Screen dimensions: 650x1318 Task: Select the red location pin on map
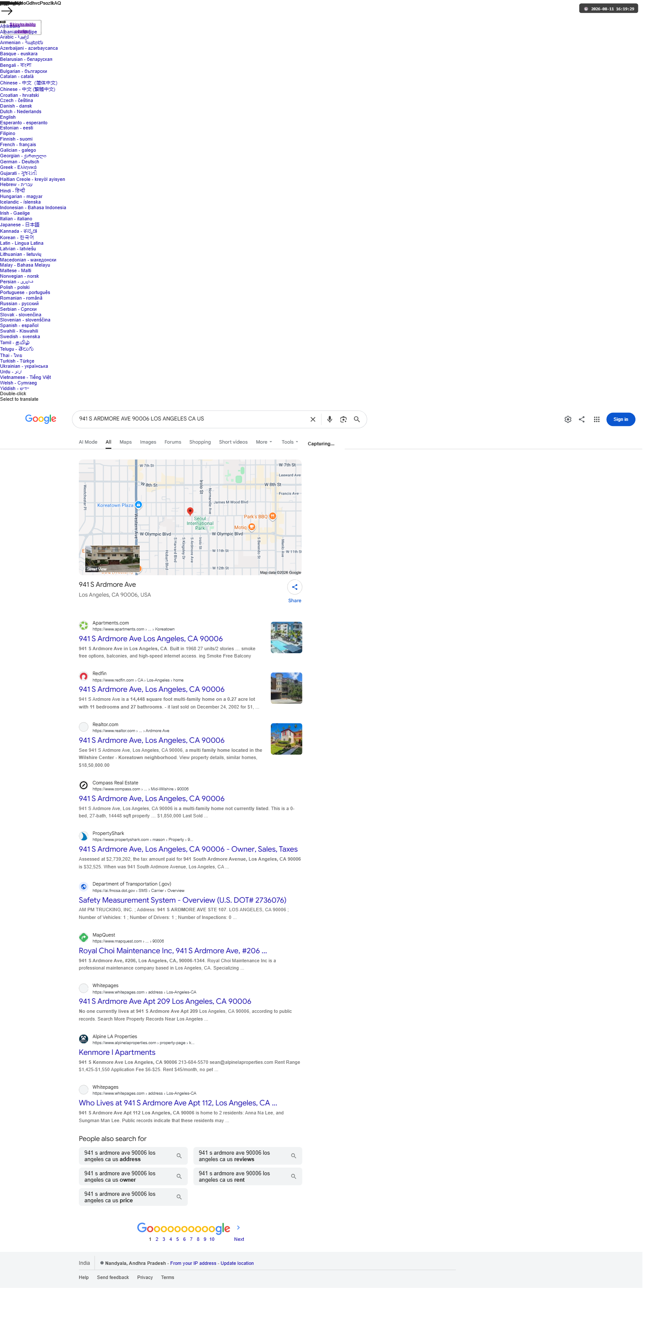[x=190, y=510]
